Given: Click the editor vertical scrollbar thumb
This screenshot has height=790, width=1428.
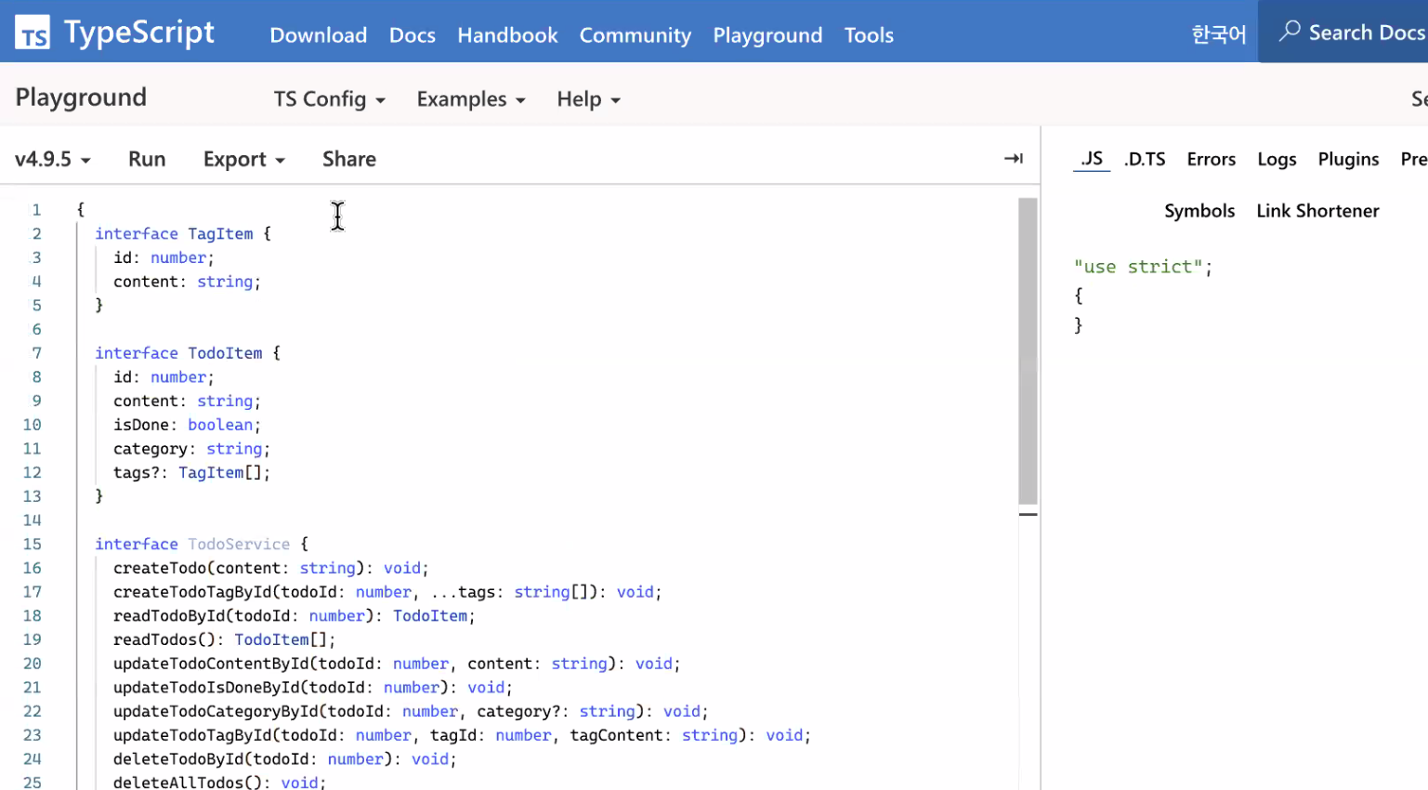Looking at the screenshot, I should click(1028, 350).
